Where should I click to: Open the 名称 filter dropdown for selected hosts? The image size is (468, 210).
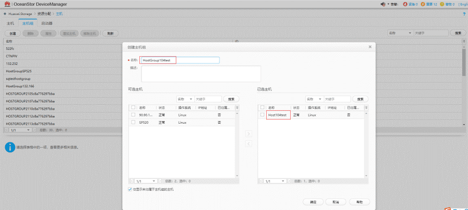314,99
